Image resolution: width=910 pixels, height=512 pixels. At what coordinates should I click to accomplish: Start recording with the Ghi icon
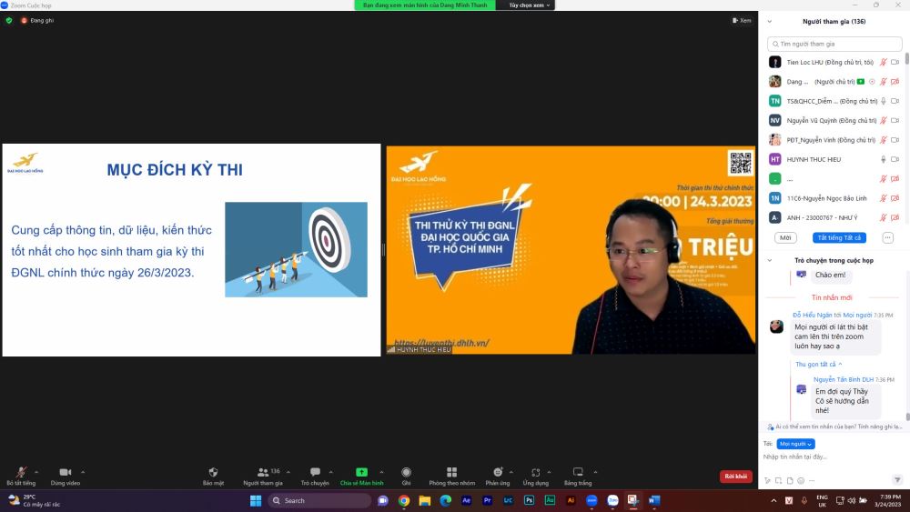tap(406, 473)
